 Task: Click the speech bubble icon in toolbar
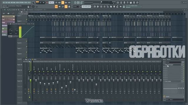(137, 3)
